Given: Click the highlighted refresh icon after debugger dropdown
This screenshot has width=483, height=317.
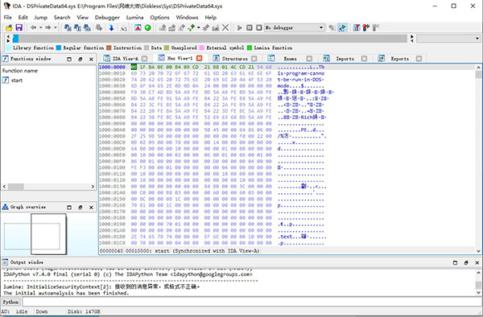Looking at the screenshot, I should point(342,27).
